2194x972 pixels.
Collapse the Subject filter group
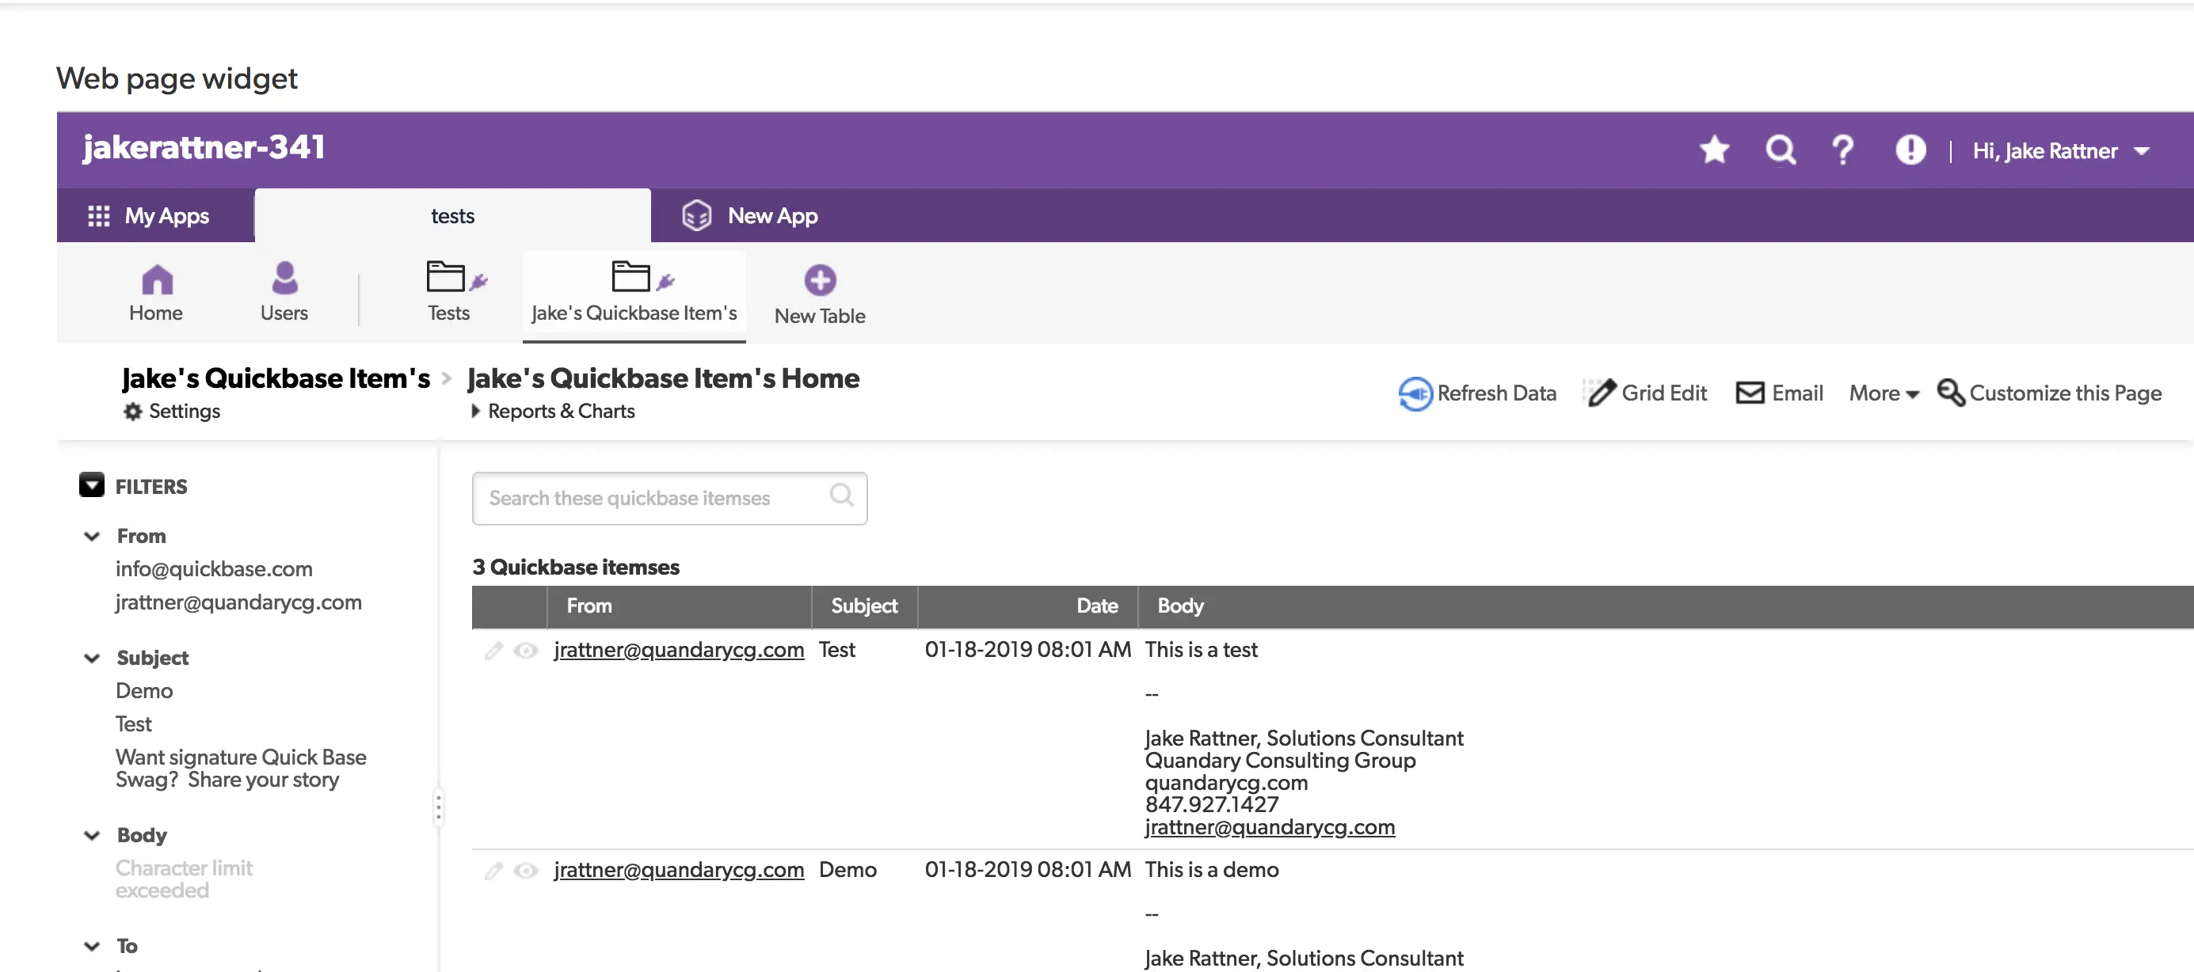point(92,658)
